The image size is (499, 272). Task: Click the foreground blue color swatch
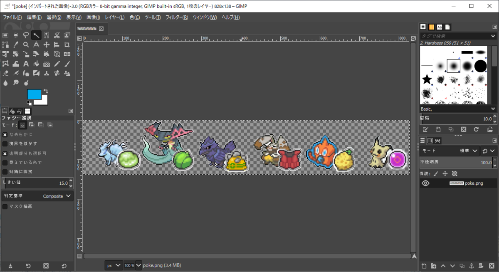click(34, 94)
